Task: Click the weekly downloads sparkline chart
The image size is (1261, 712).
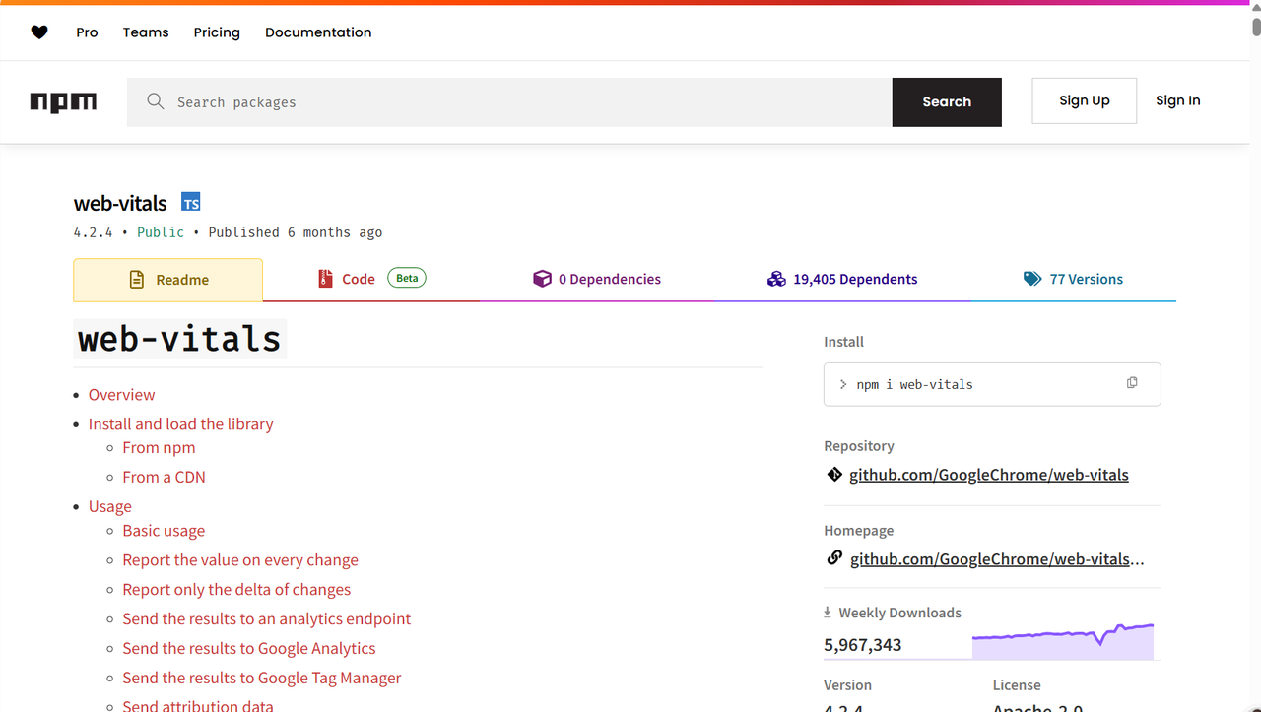Action: point(1063,641)
